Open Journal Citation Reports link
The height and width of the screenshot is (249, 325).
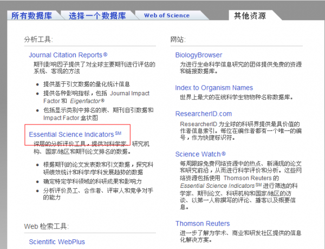coord(68,55)
